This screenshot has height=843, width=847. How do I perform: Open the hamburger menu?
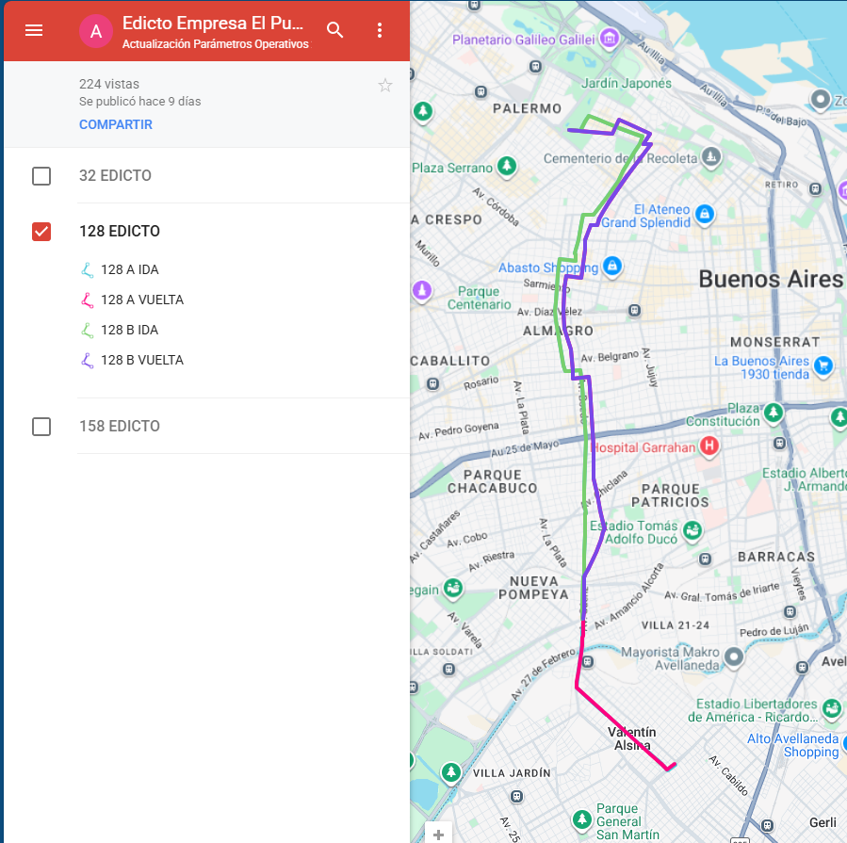click(x=34, y=30)
